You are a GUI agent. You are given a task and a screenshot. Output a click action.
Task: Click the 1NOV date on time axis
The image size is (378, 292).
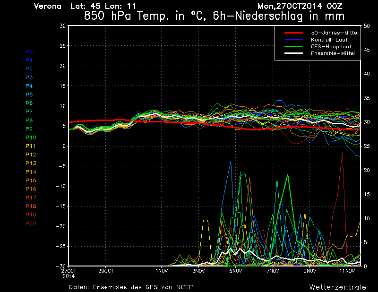162,271
